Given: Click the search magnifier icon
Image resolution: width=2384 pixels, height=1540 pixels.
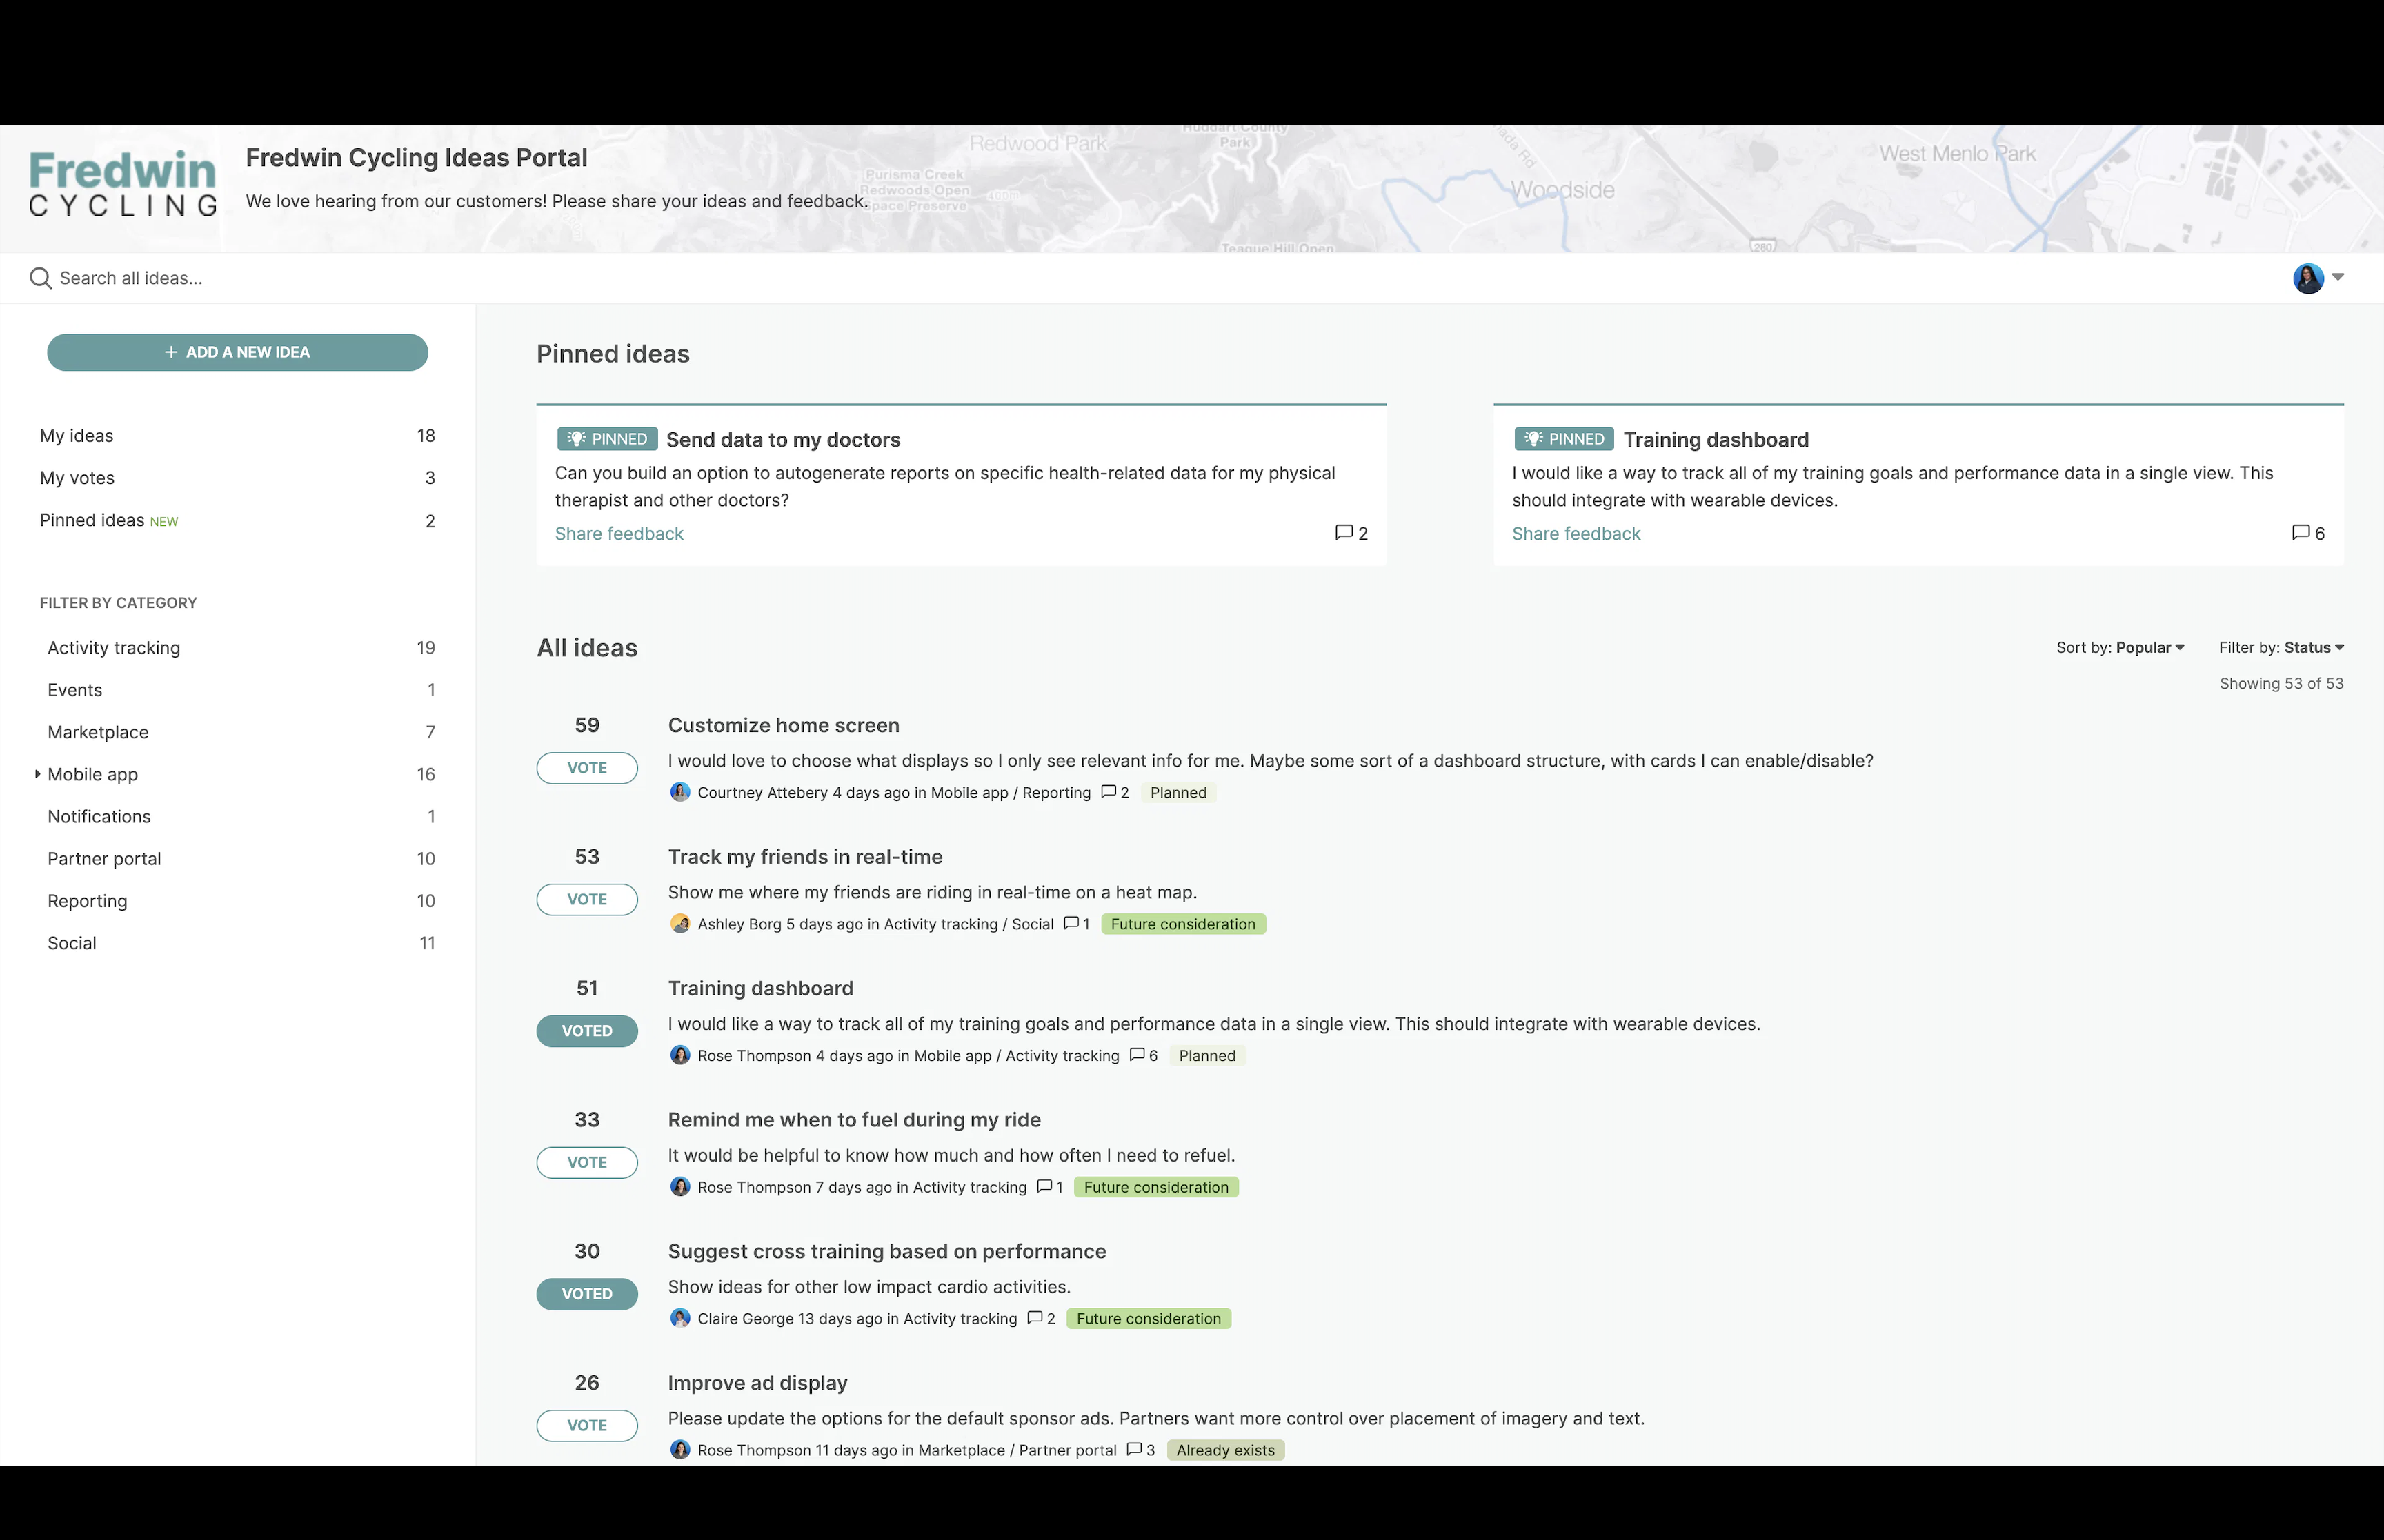Looking at the screenshot, I should point(40,278).
